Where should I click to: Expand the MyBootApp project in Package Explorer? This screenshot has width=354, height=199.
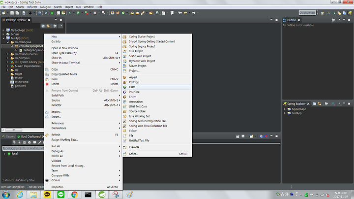click(3, 30)
